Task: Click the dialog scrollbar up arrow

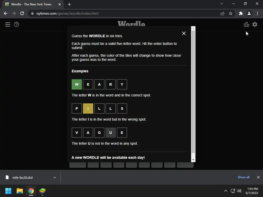Action: pos(193,28)
